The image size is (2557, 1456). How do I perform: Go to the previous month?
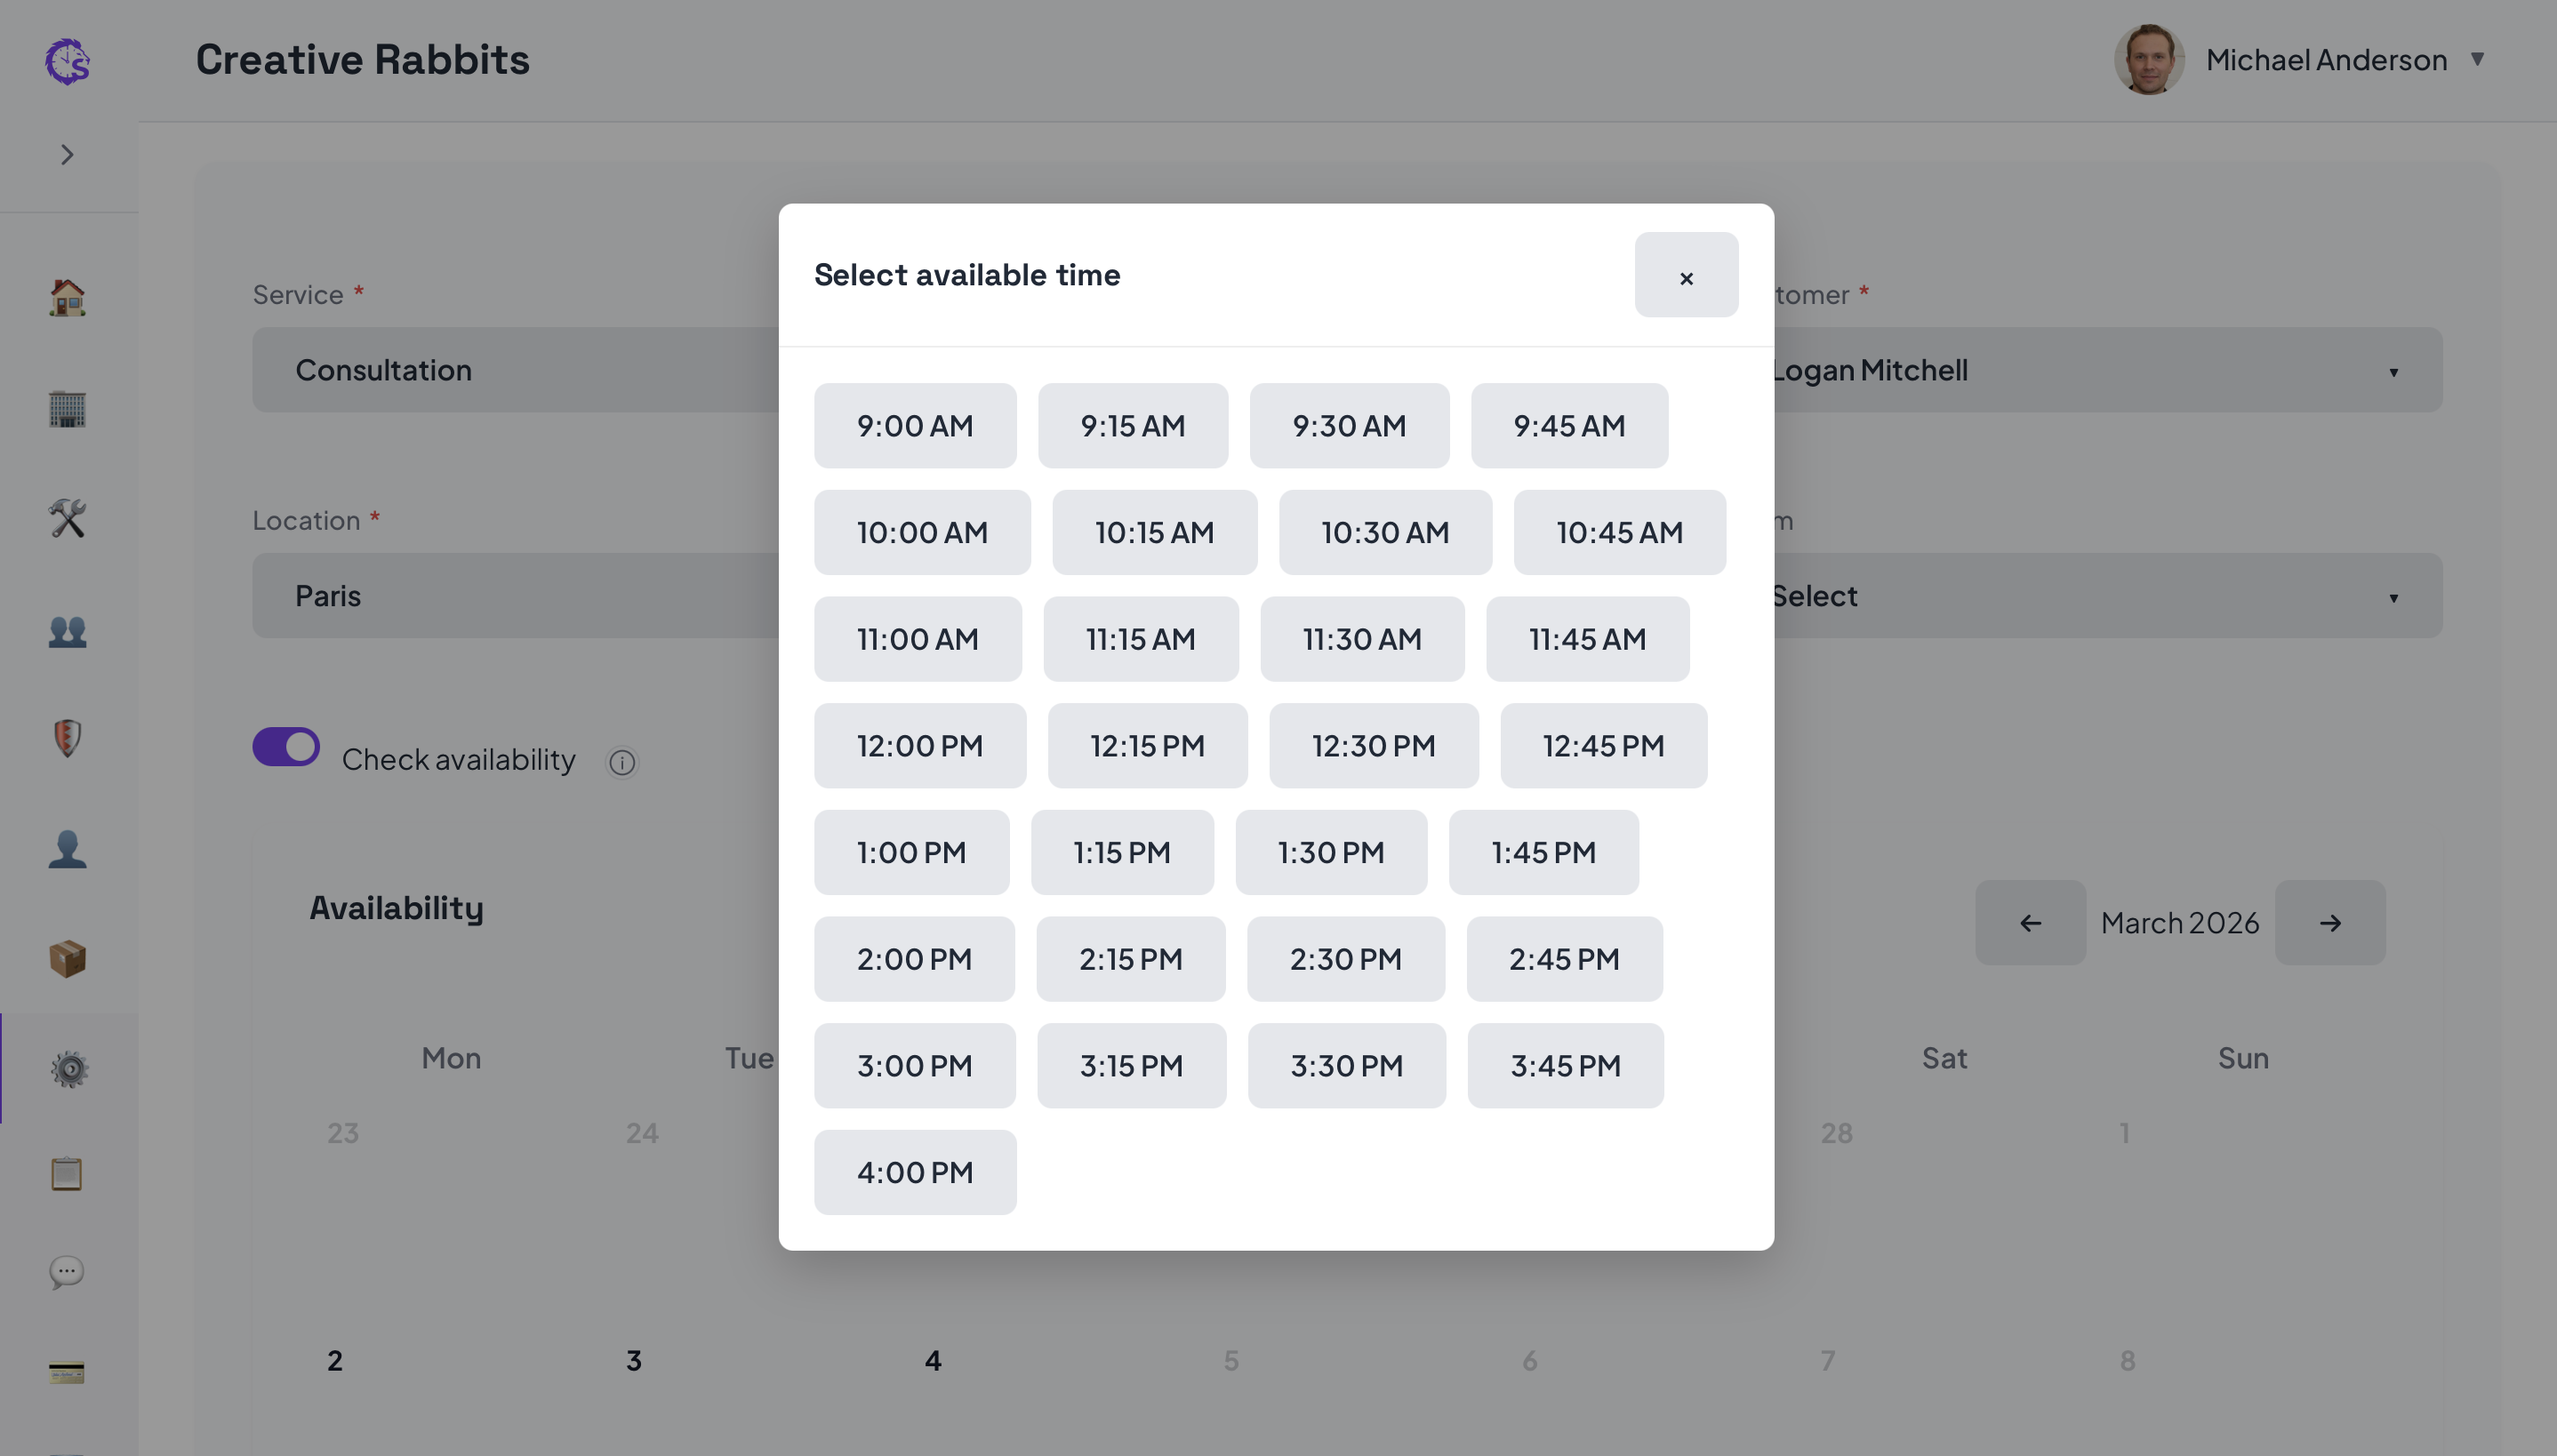pyautogui.click(x=2030, y=923)
